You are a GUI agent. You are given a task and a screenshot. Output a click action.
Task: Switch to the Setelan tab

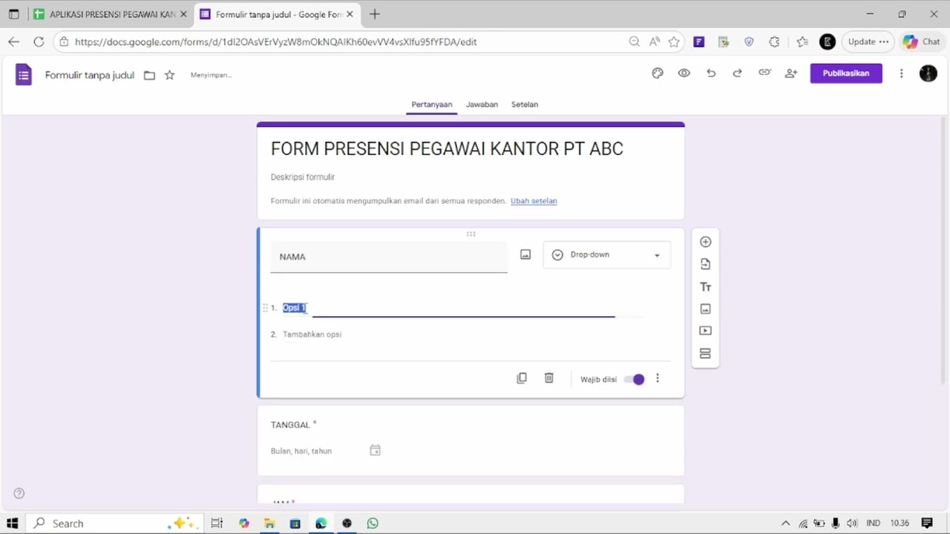[525, 105]
